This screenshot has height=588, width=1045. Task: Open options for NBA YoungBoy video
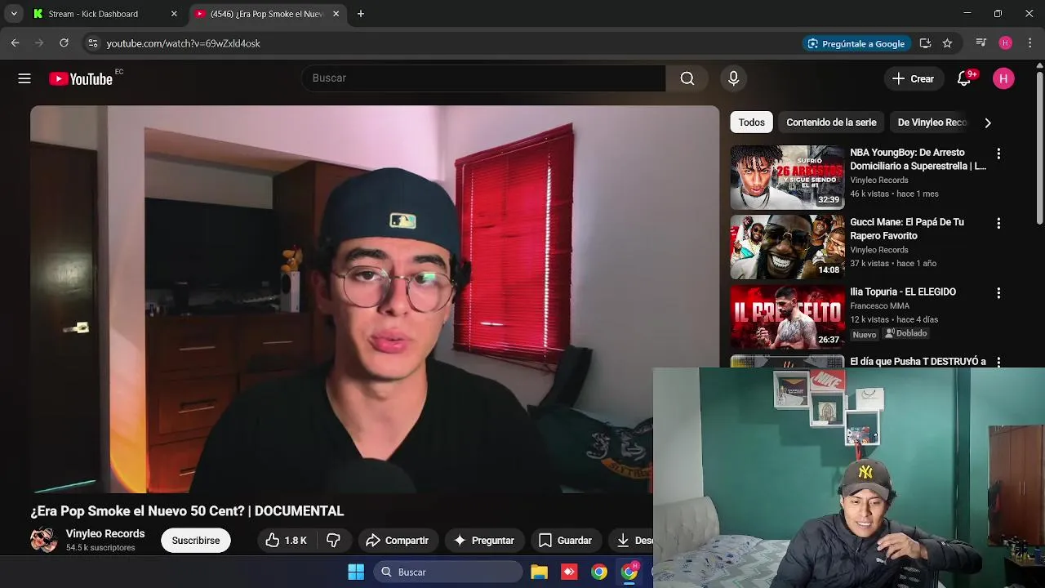click(998, 154)
